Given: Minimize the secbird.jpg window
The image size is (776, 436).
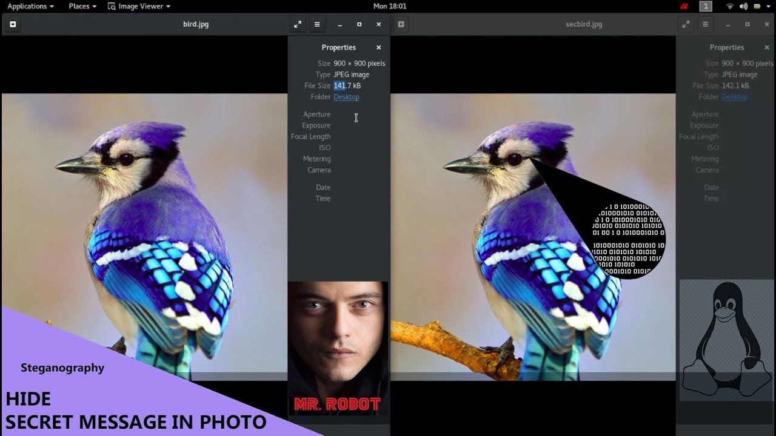Looking at the screenshot, I should (x=728, y=24).
